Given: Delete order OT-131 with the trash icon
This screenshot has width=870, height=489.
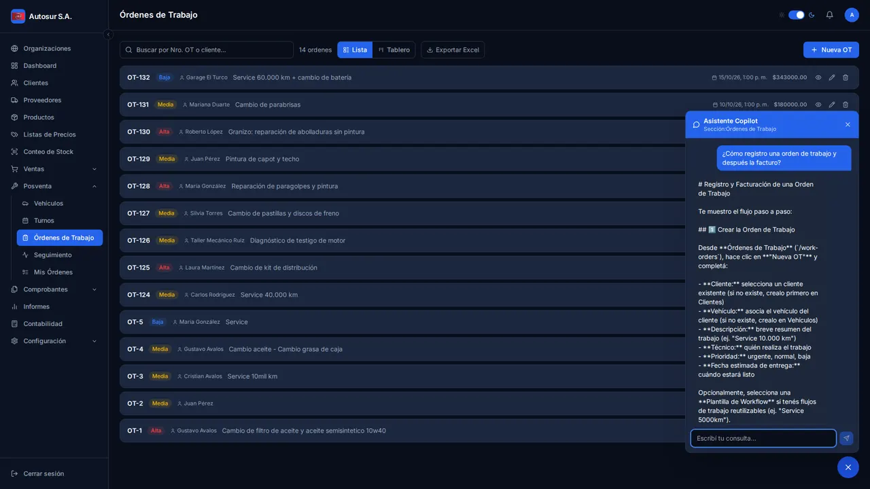Looking at the screenshot, I should [x=846, y=105].
